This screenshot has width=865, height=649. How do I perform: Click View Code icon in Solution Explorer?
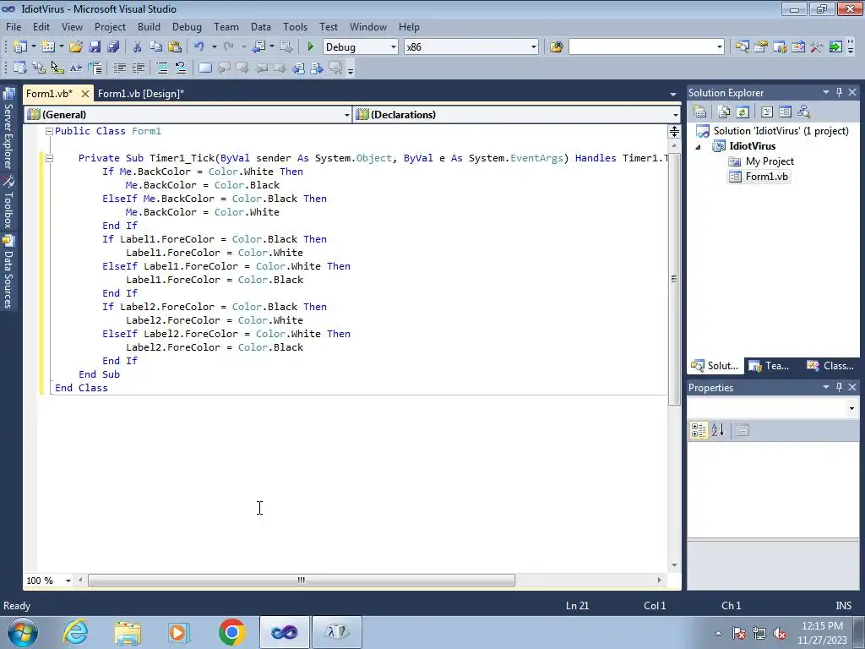pyautogui.click(x=767, y=112)
